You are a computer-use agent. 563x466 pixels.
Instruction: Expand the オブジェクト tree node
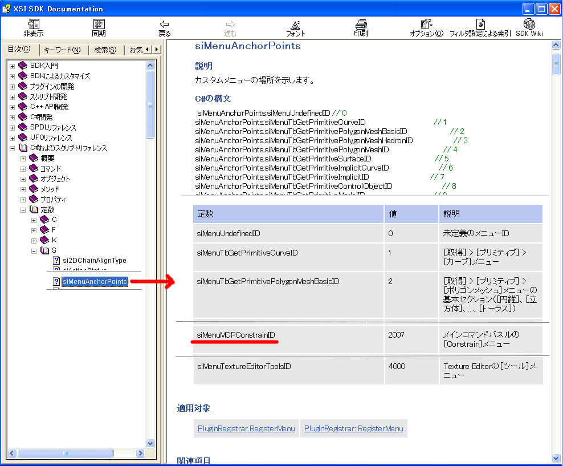tap(23, 179)
